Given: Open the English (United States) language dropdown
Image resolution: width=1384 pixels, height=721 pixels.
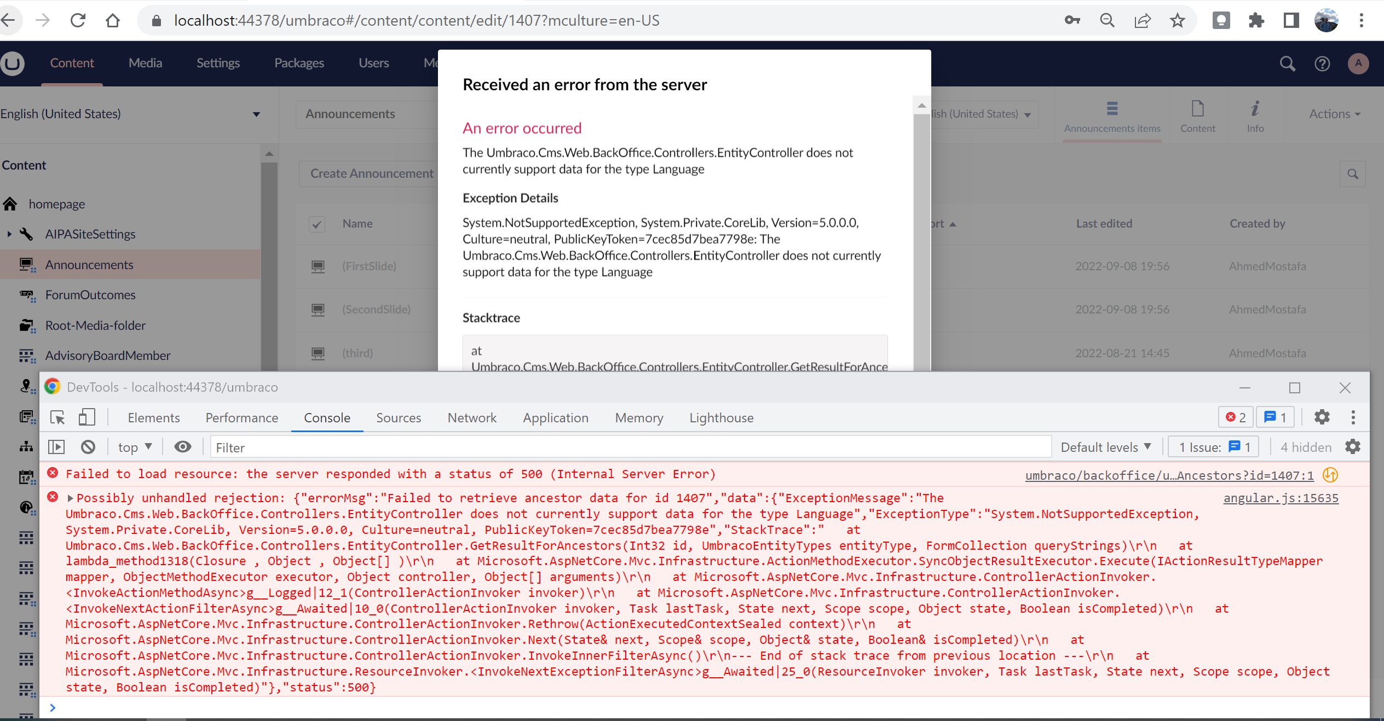Looking at the screenshot, I should (x=130, y=114).
